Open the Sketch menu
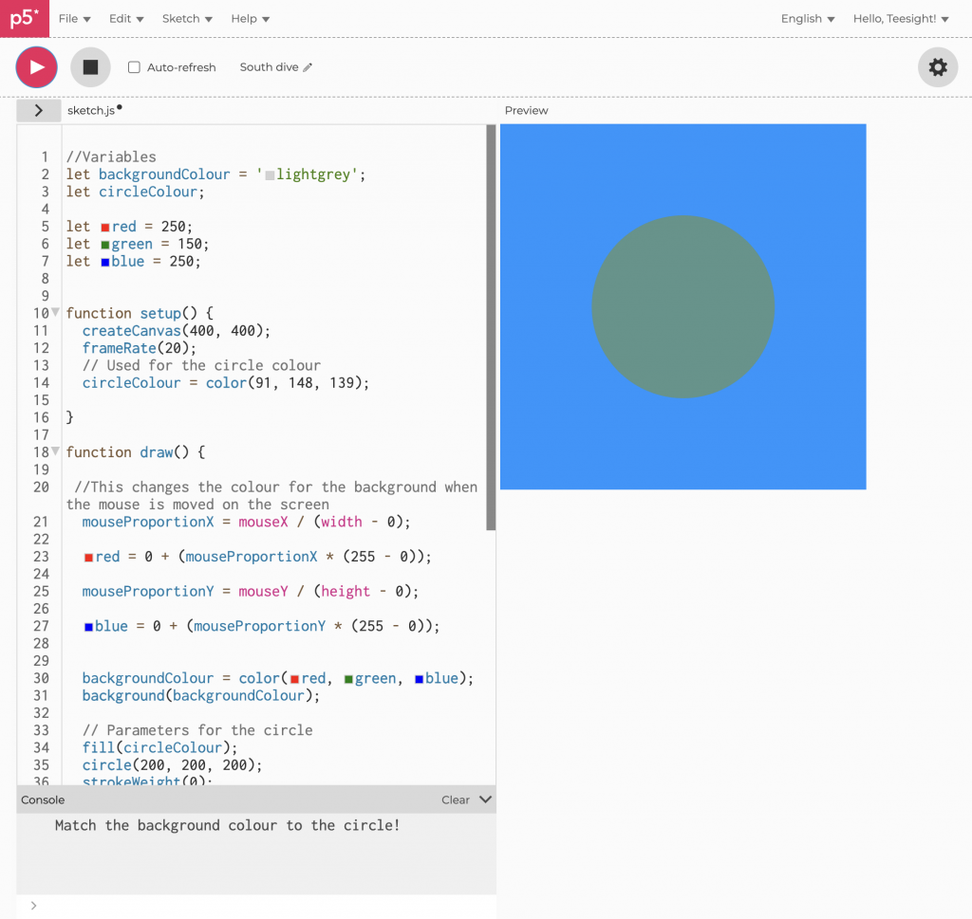Screen dimensions: 972x919 (186, 19)
